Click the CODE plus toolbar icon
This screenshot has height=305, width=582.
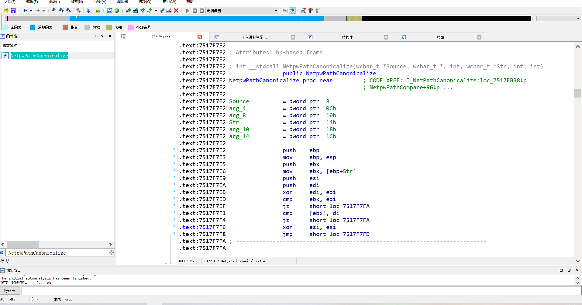(129, 11)
